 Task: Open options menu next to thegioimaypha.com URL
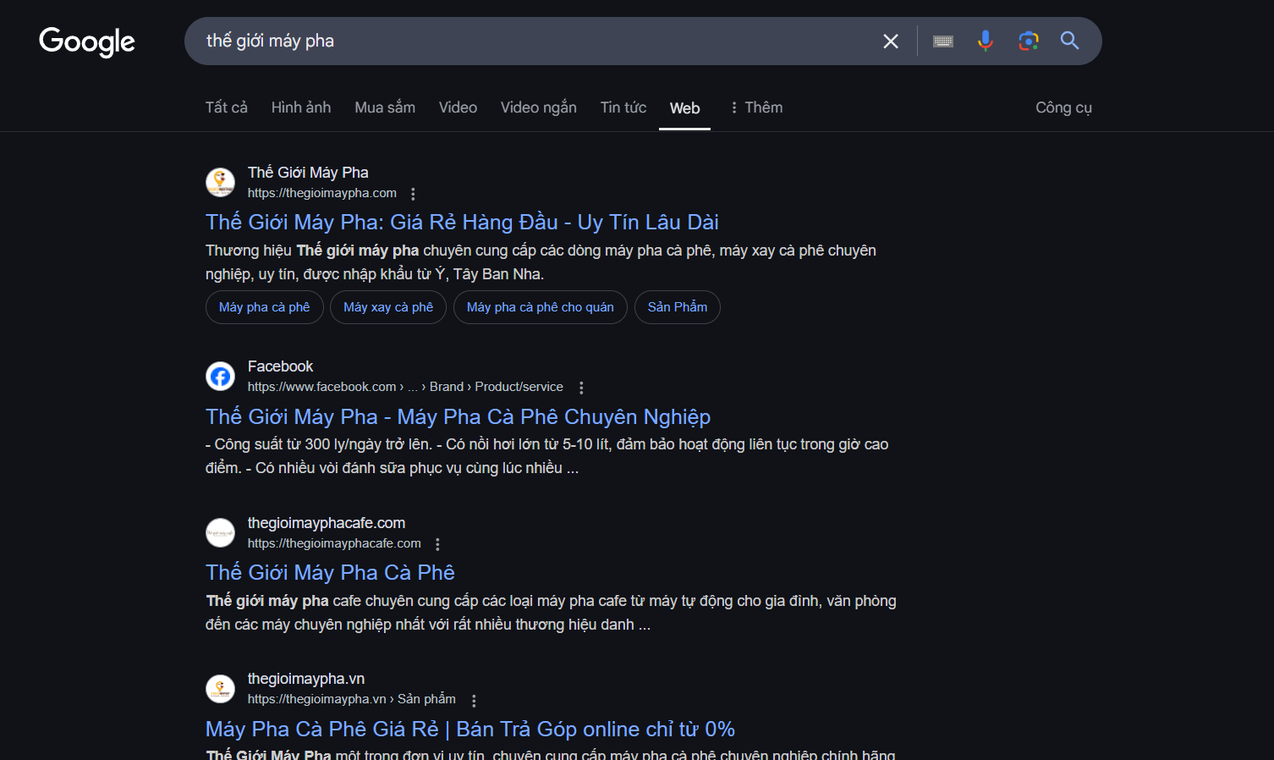(x=413, y=194)
